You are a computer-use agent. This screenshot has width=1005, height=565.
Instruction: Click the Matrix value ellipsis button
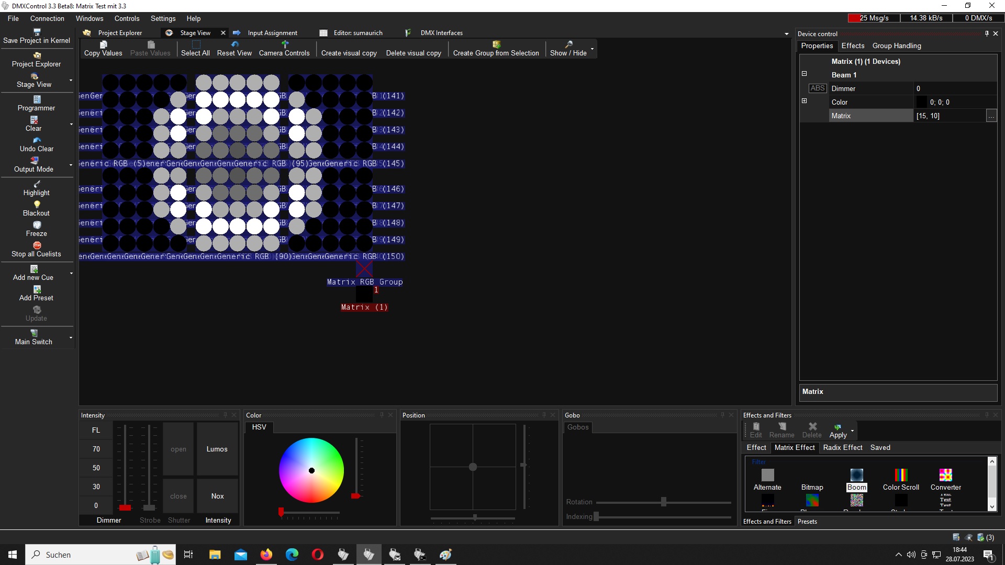click(991, 116)
